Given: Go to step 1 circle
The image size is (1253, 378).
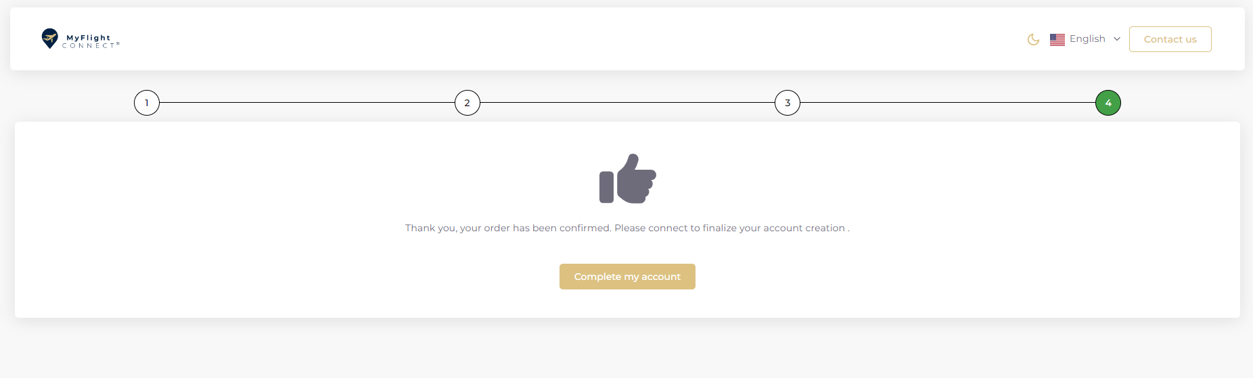Looking at the screenshot, I should pyautogui.click(x=147, y=103).
